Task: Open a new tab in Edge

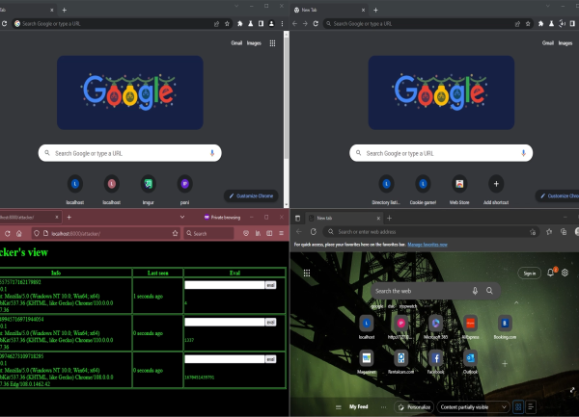Action: click(x=389, y=218)
